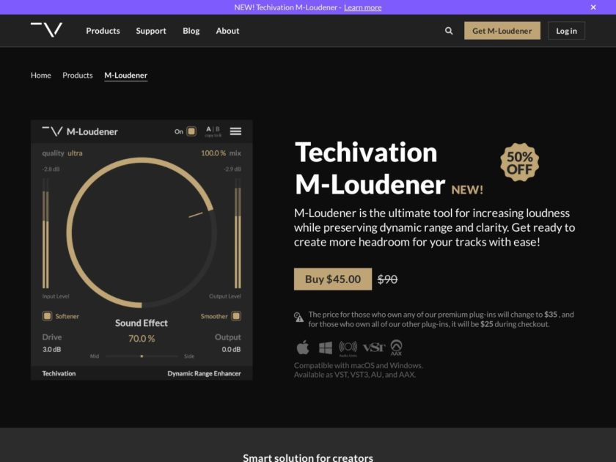Image resolution: width=616 pixels, height=462 pixels.
Task: Enable the Smoother toggle
Action: click(238, 316)
